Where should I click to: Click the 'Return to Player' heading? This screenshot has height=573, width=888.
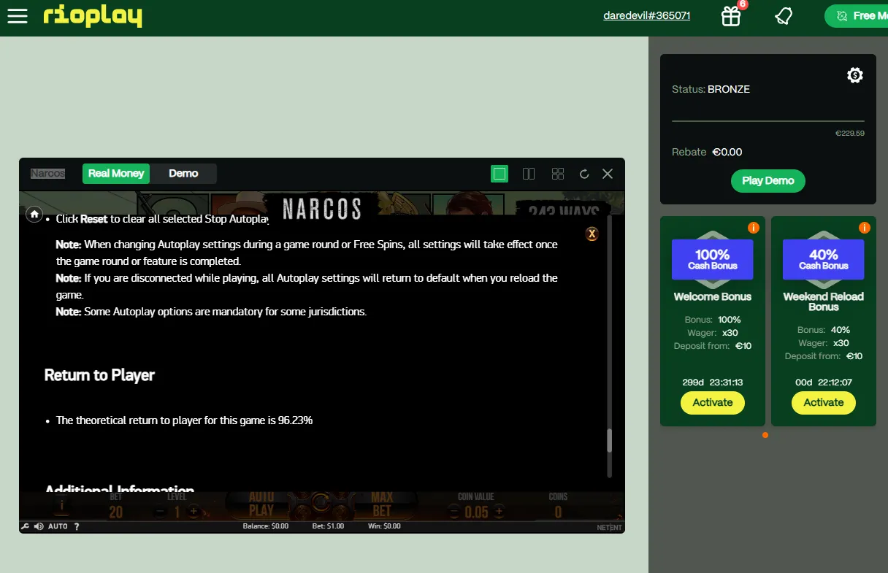[x=99, y=375]
